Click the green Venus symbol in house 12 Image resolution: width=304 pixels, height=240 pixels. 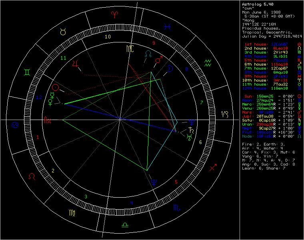pyautogui.click(x=50, y=102)
